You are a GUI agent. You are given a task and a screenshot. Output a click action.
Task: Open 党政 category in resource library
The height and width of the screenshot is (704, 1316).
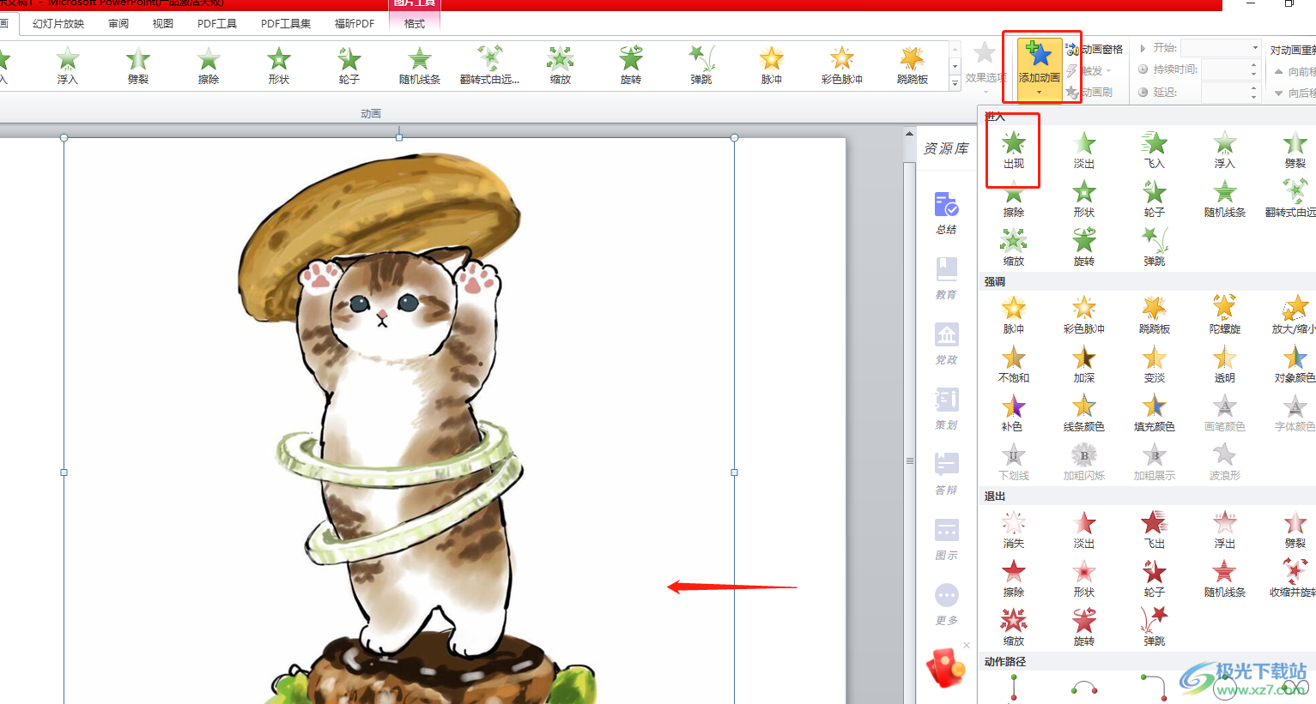[x=947, y=344]
